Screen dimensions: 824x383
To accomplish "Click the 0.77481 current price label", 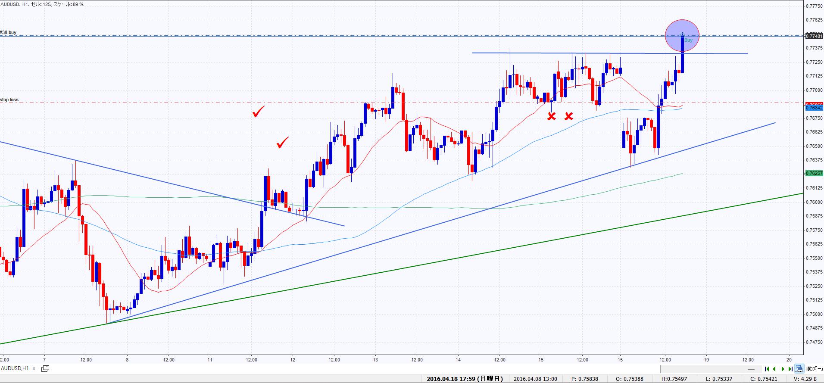I will 814,37.
